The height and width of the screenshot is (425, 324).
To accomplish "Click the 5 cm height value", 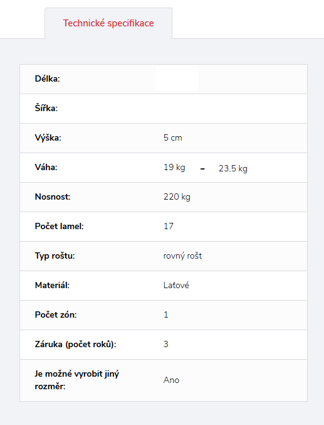I will [x=173, y=137].
